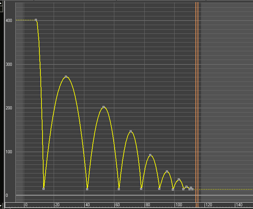Image resolution: width=253 pixels, height=209 pixels.
Task: Click the 300 value axis label
Action: (9, 64)
